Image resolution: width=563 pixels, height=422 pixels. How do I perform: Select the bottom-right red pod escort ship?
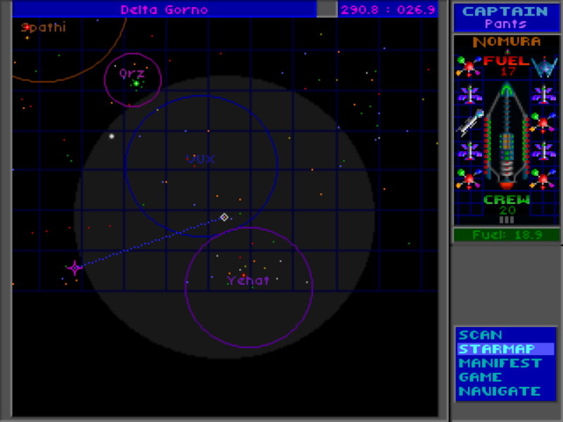543,179
